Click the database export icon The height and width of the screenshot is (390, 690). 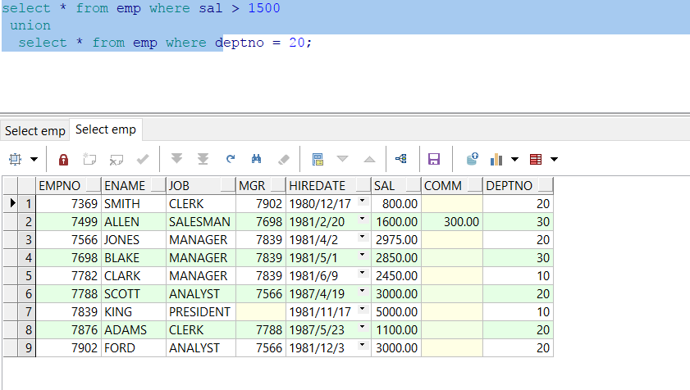click(472, 159)
